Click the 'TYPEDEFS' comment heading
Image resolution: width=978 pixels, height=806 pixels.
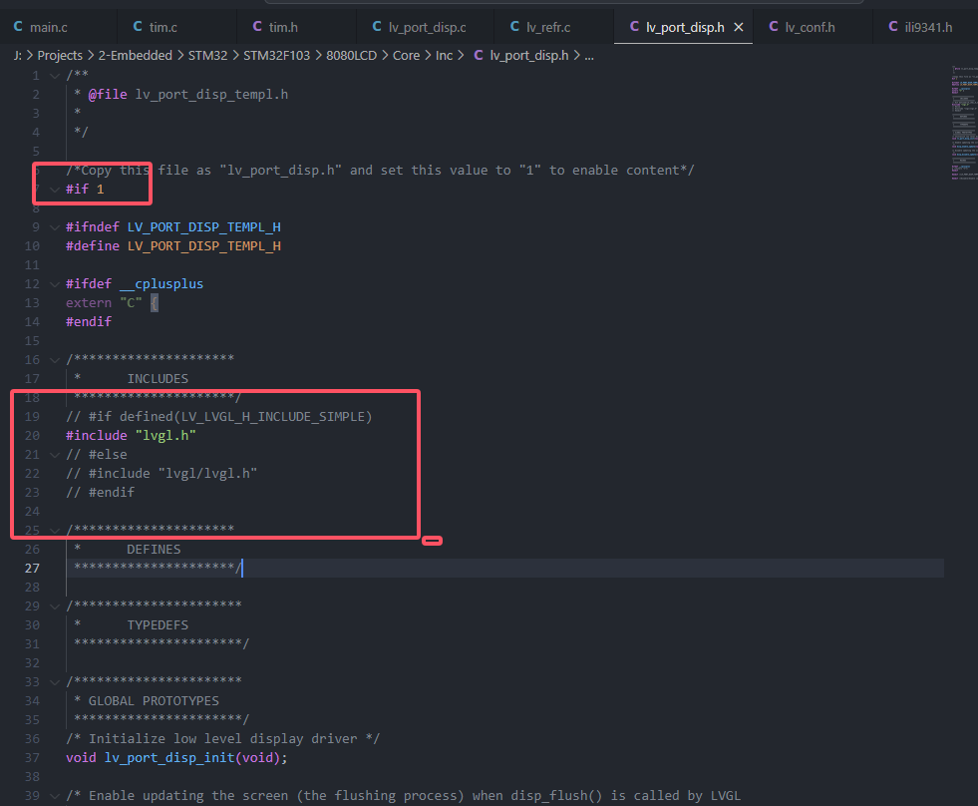[x=158, y=624]
